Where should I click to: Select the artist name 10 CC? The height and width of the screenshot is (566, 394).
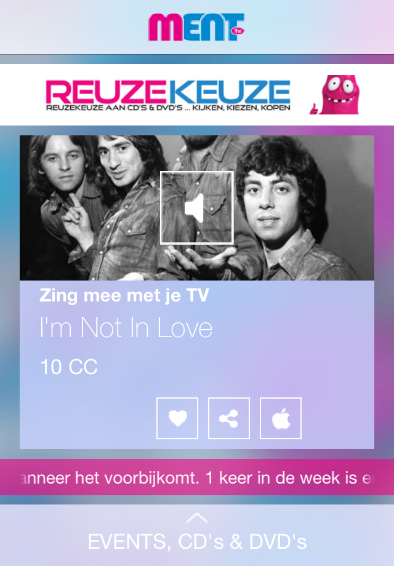point(69,367)
